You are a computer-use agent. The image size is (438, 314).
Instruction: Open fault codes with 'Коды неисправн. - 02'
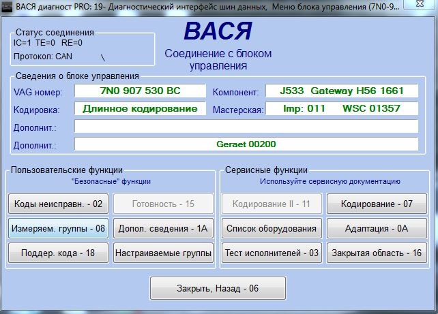tap(58, 204)
